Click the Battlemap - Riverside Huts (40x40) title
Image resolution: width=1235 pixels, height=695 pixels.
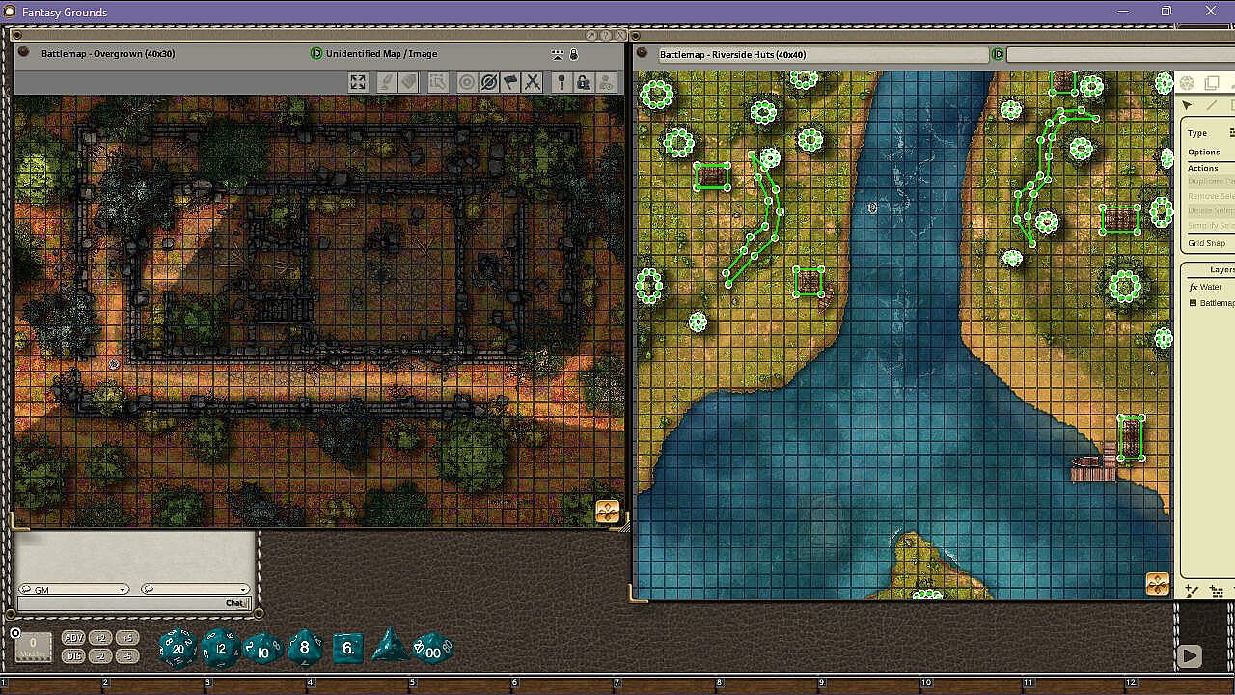[x=733, y=55]
